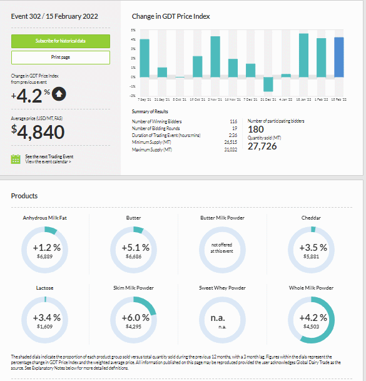The height and width of the screenshot is (381, 366).
Task: Select the Cheddar +3.5% dial
Action: coord(311,250)
